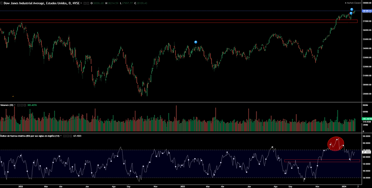This screenshot has width=372, height=188.
Task: Open settings icon next to Dow Jones title
Action: click(x=88, y=3)
